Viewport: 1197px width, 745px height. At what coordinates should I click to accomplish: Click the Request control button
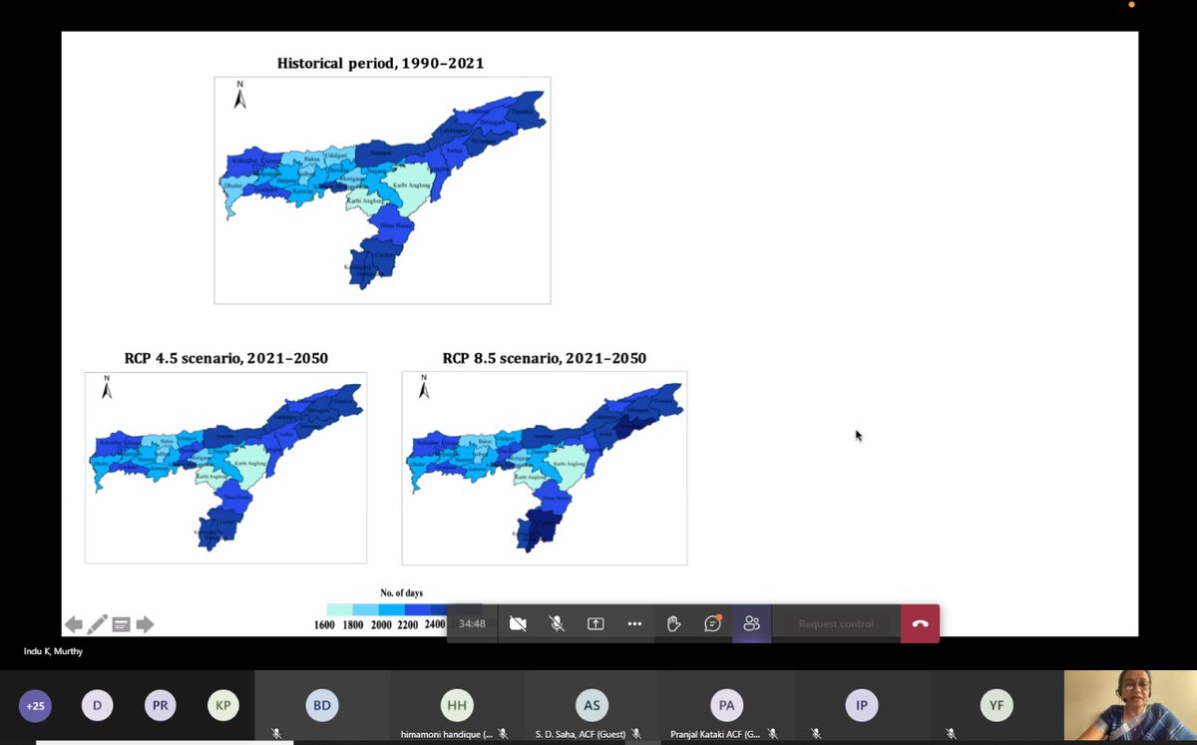pyautogui.click(x=836, y=623)
